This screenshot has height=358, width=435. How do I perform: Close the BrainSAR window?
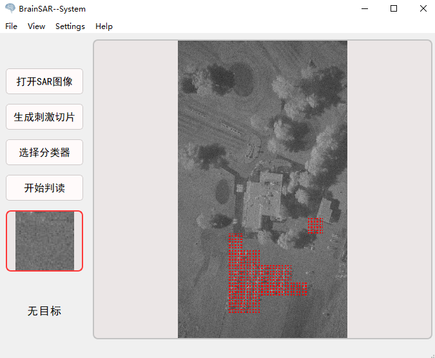pos(423,8)
